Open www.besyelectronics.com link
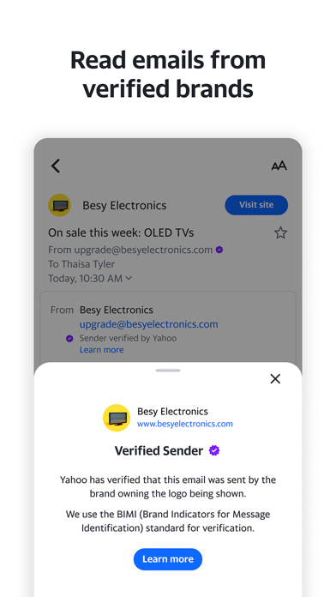 (185, 424)
